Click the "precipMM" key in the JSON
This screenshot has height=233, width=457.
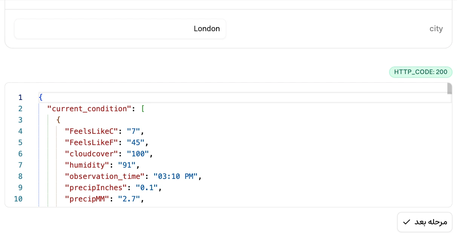coord(87,199)
